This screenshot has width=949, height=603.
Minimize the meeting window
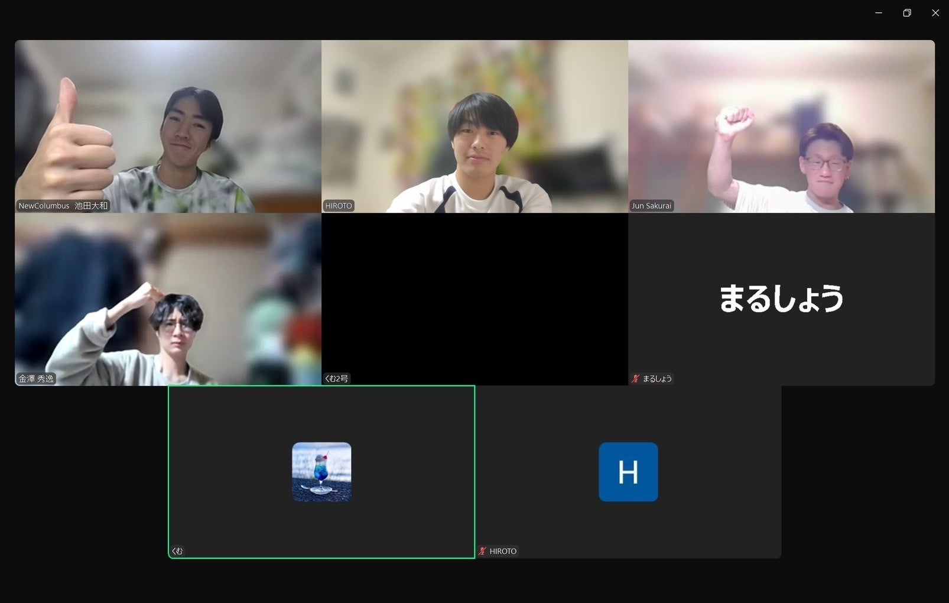click(879, 13)
